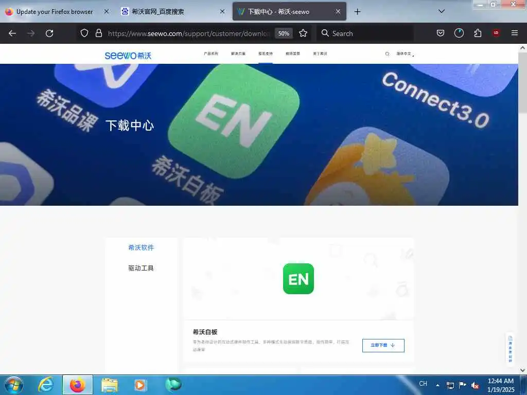Click the seewo 希沃 logo

tap(128, 56)
